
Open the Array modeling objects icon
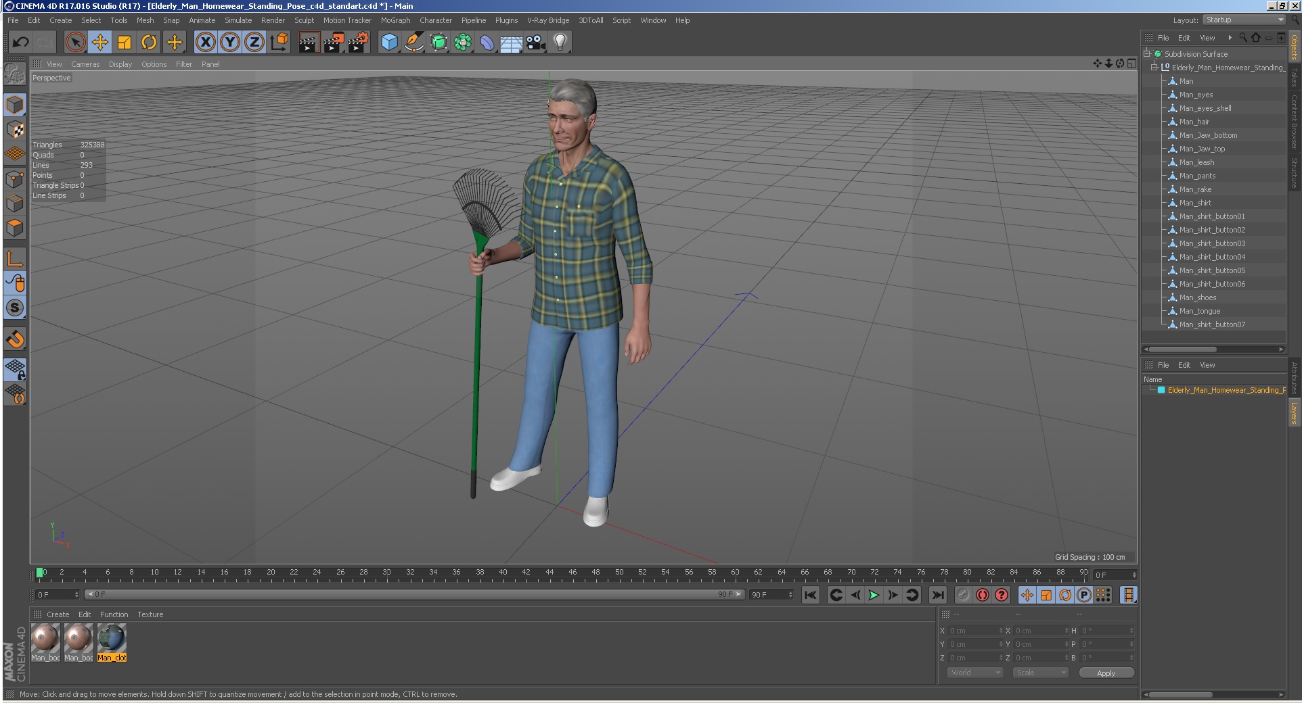(463, 43)
